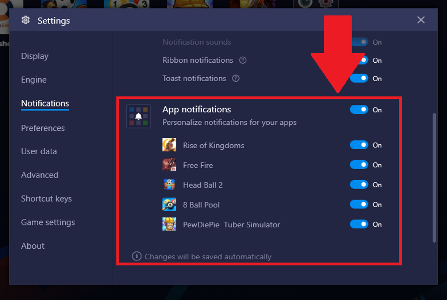The width and height of the screenshot is (447, 300).
Task: Disable Rise of Kingdoms notifications
Action: (359, 145)
